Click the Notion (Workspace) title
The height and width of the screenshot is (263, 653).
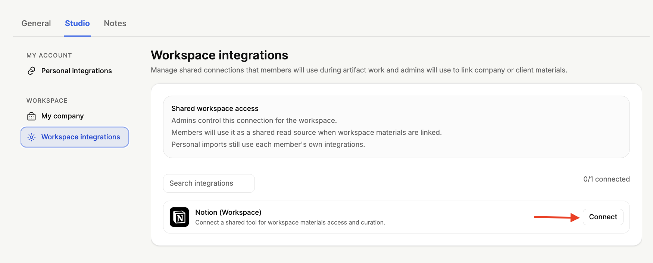pos(228,212)
